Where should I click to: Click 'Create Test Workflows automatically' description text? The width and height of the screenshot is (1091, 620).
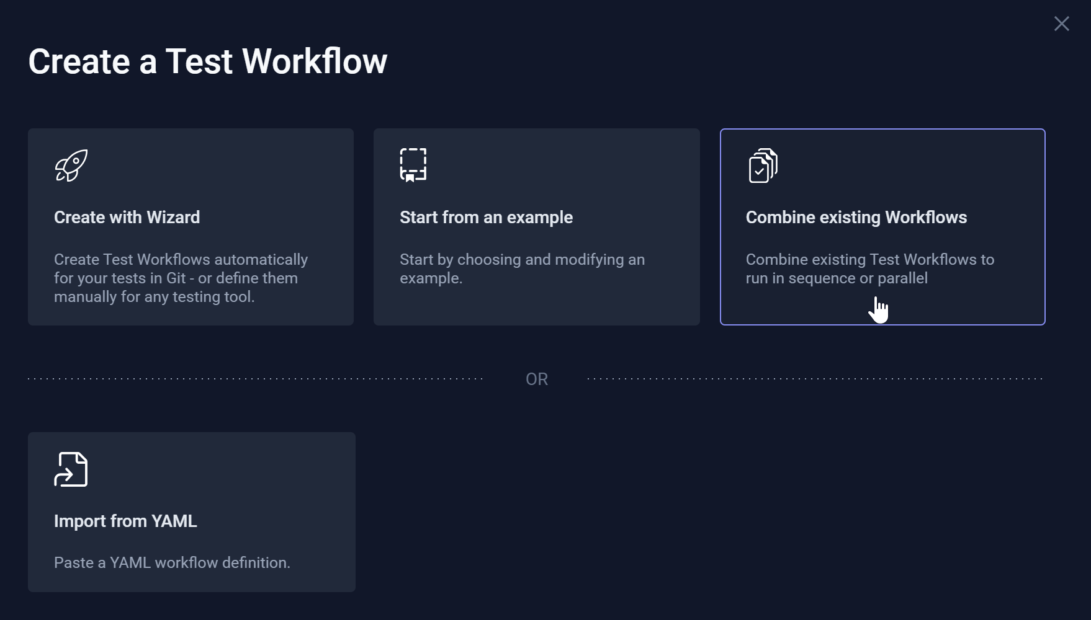click(181, 260)
